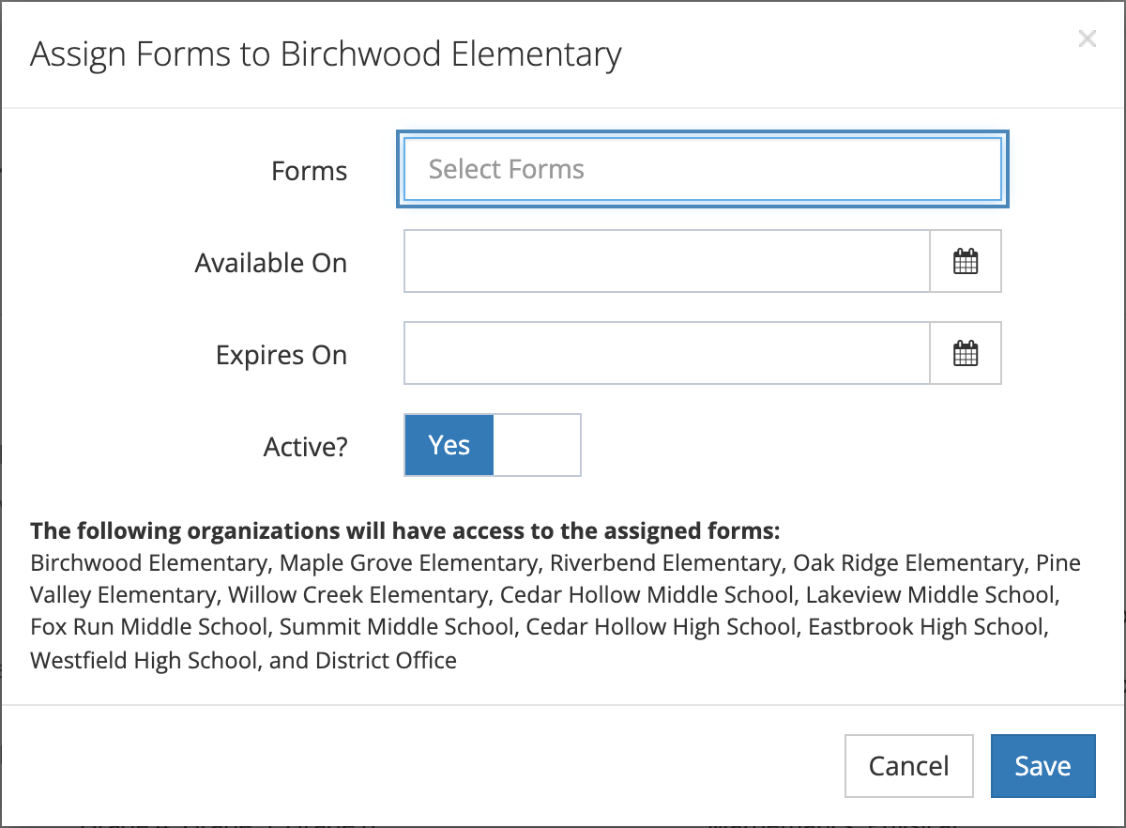Image resolution: width=1126 pixels, height=828 pixels.
Task: Save the form assignment
Action: pyautogui.click(x=1042, y=766)
